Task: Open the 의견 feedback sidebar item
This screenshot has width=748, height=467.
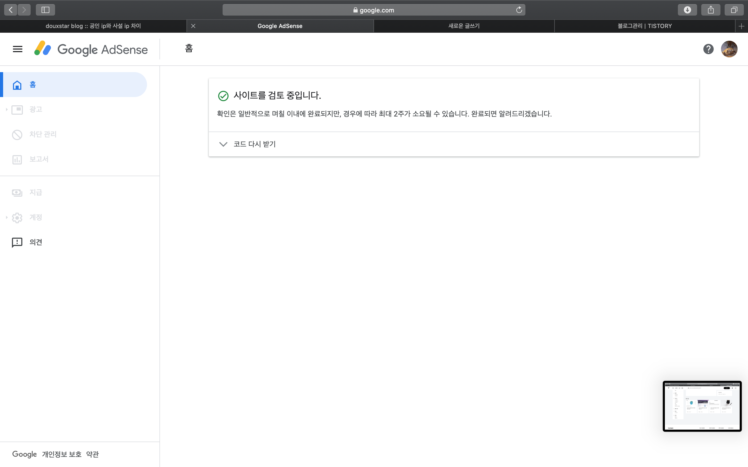Action: 36,242
